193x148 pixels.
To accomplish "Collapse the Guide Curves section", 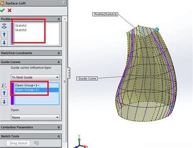I will (x=59, y=62).
